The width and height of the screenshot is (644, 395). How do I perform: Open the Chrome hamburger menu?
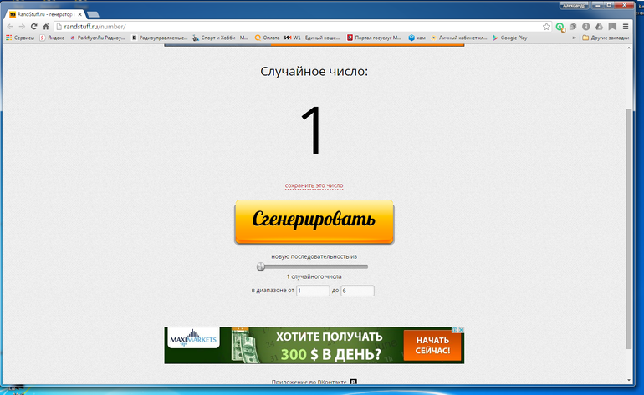625,26
